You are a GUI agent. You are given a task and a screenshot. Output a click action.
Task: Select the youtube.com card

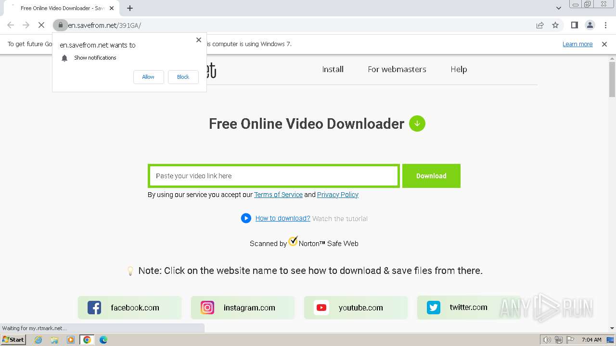[x=356, y=308]
